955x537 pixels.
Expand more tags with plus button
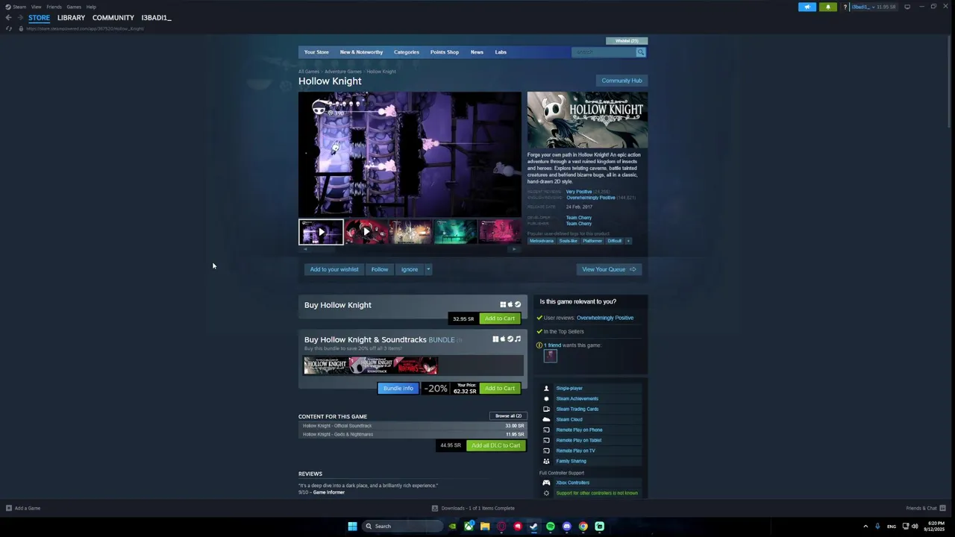[x=628, y=241]
